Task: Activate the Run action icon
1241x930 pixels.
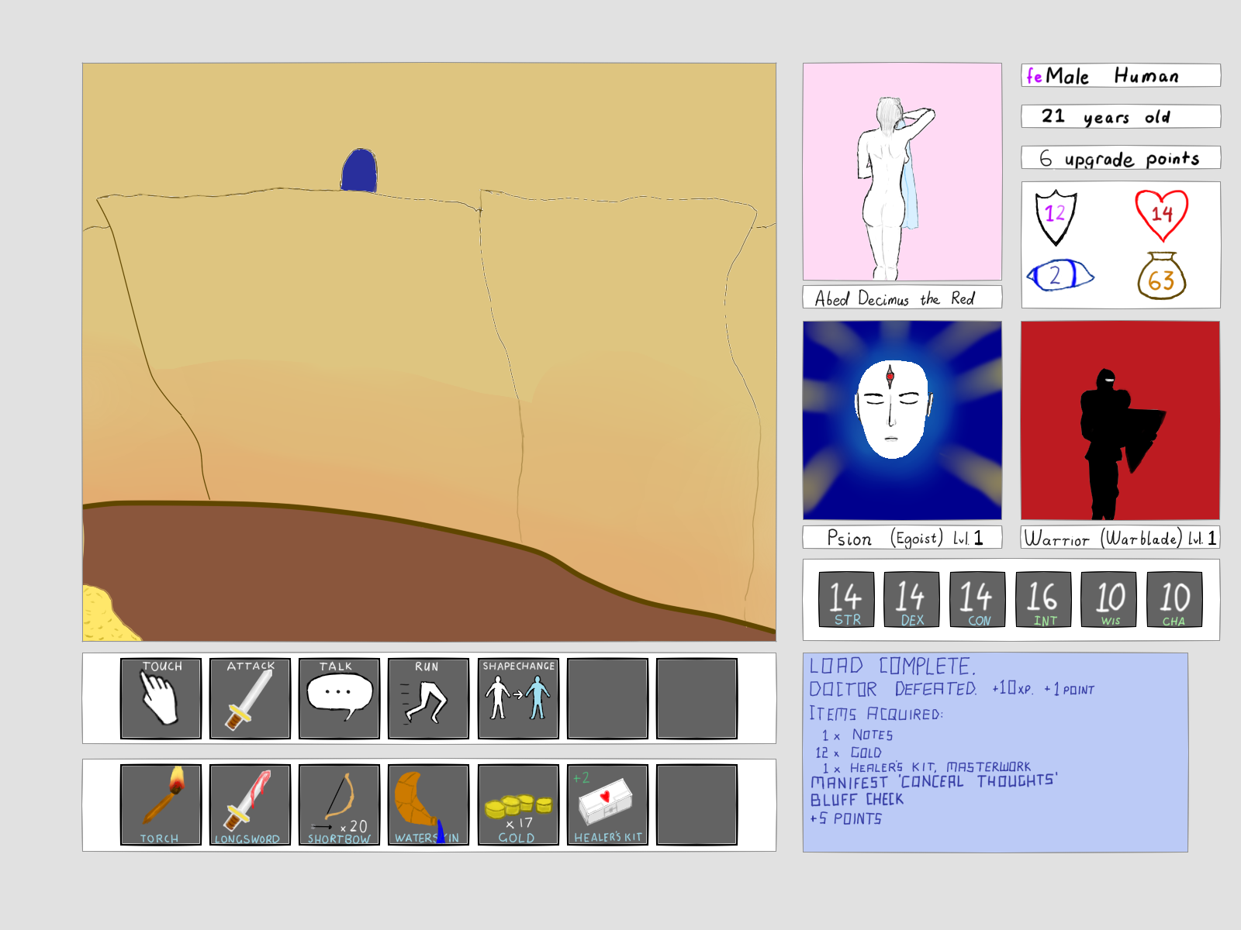Action: [428, 698]
